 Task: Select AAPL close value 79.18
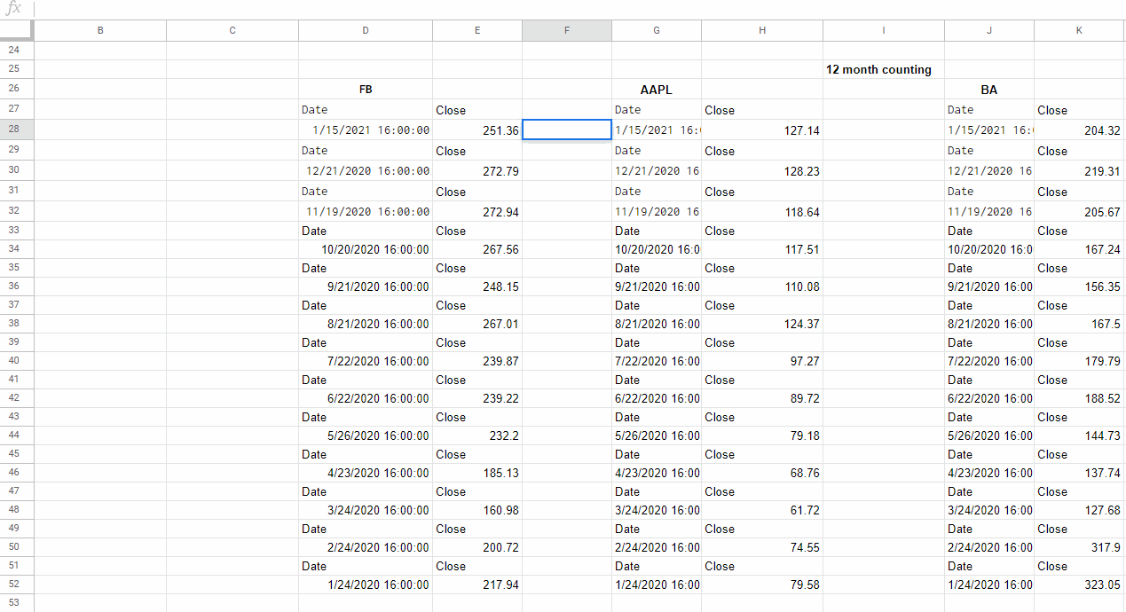tap(762, 436)
